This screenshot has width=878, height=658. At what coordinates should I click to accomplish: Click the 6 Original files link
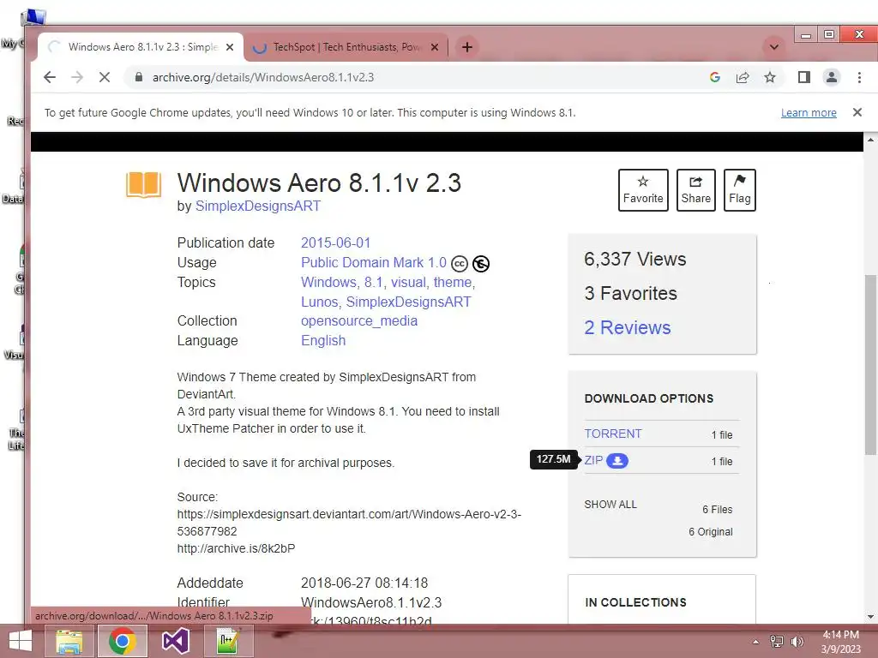pos(711,531)
